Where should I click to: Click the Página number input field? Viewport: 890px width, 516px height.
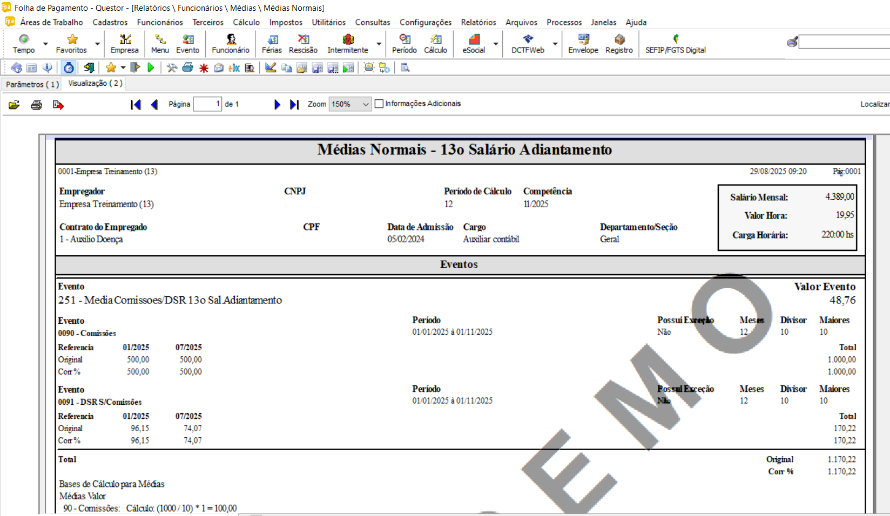(x=207, y=104)
